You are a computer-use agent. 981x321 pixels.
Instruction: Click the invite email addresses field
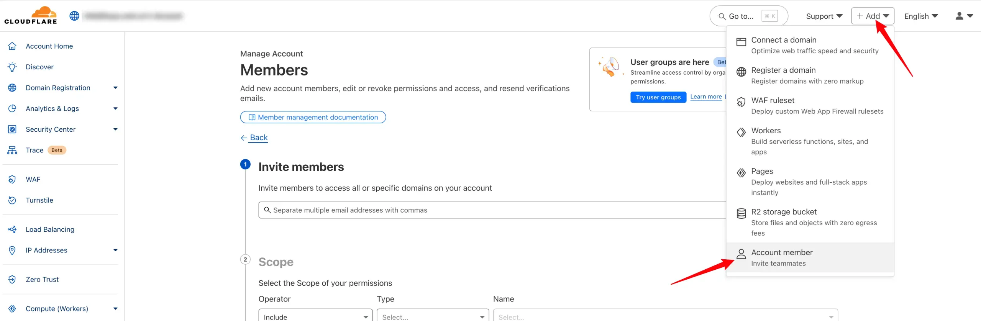[x=490, y=210]
